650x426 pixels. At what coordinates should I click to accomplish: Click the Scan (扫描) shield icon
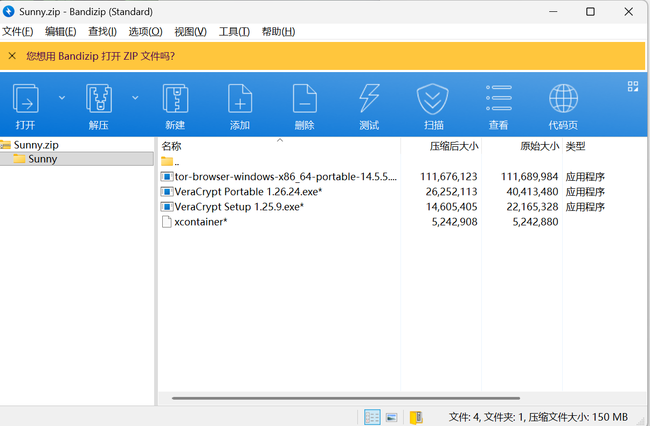pyautogui.click(x=433, y=99)
